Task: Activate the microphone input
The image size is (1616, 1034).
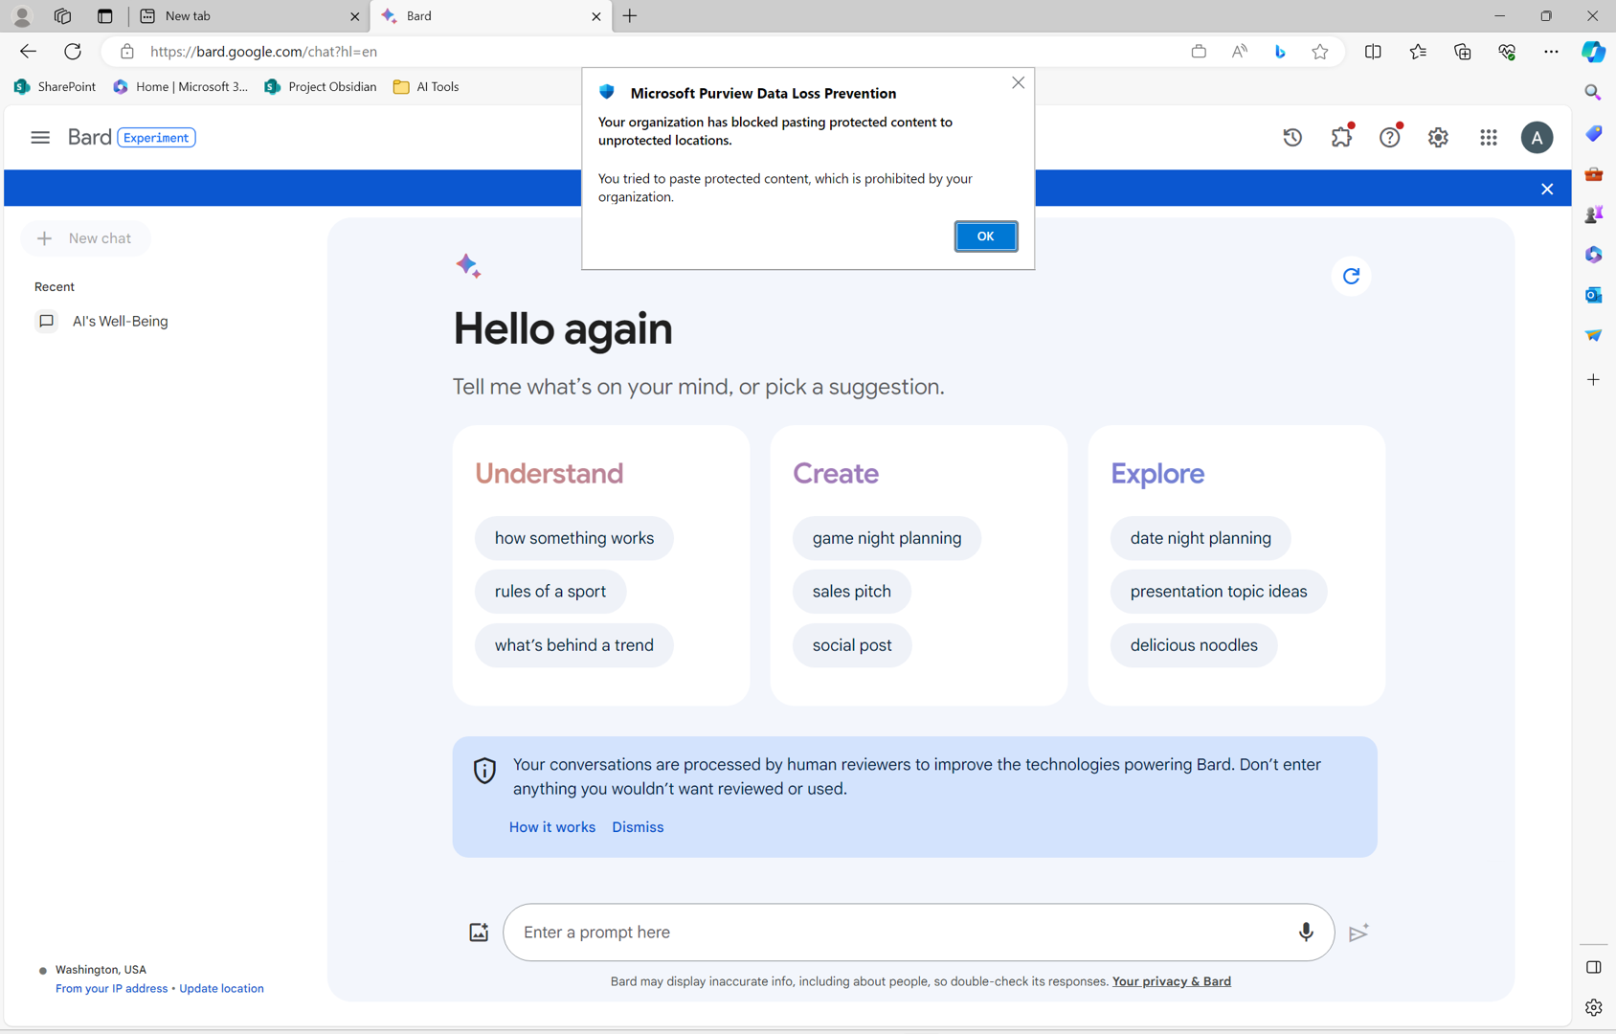Action: 1306,933
